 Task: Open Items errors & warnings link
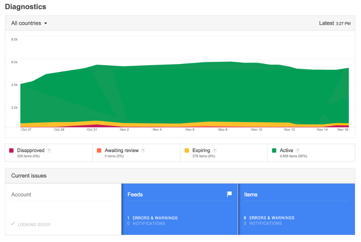click(269, 218)
